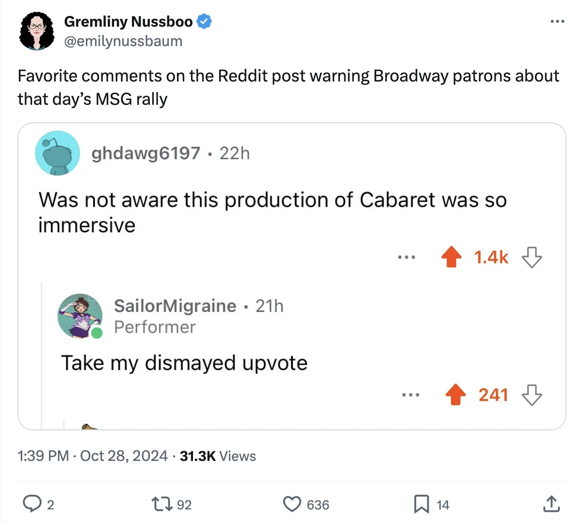Downvote the SailorMigraine reply

pos(531,394)
